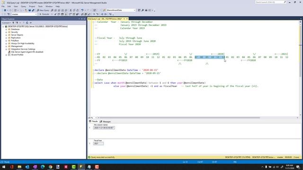Image resolution: width=303 pixels, height=170 pixels.
Task: Select the XEvent Profiler tree item
Action: 17,55
